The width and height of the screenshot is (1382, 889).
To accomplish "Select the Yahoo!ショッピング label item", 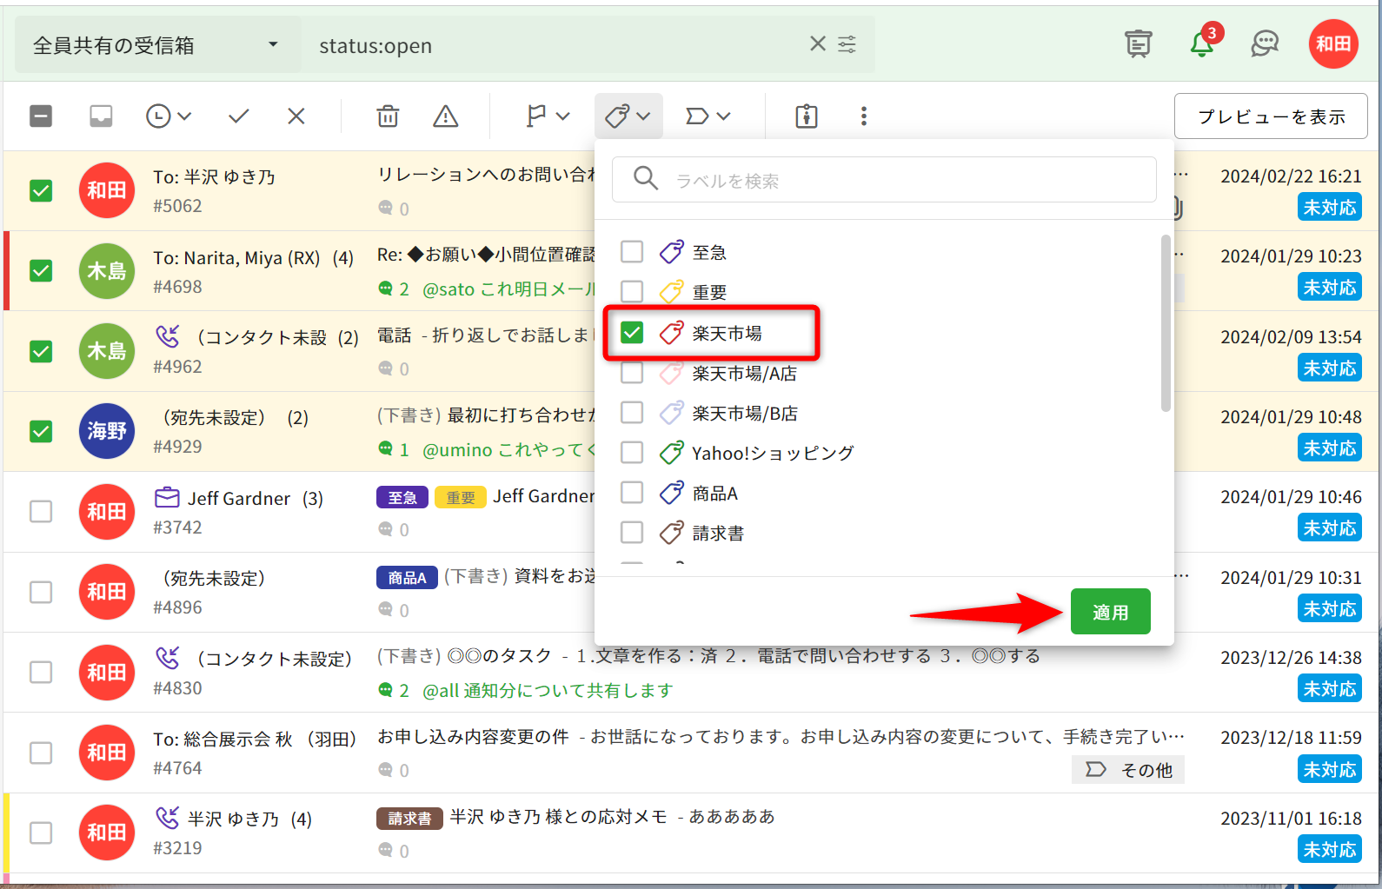I will pos(772,453).
